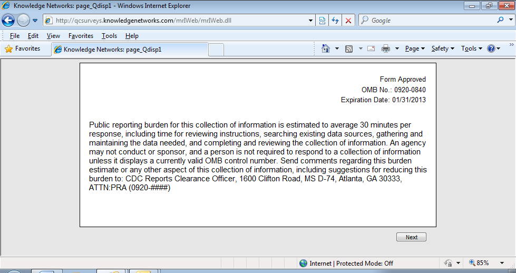Restore down the browser window
Viewport: 516px width, 273px height.
(489, 6)
